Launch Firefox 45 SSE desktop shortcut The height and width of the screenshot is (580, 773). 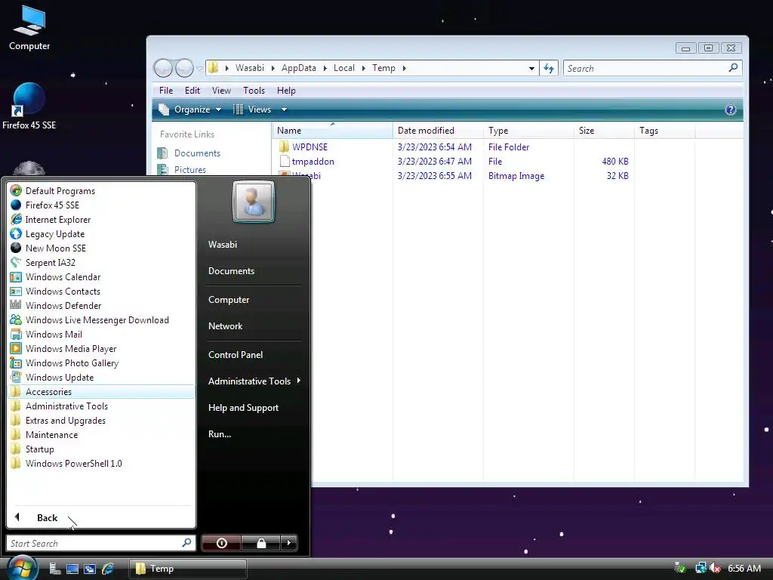click(29, 106)
